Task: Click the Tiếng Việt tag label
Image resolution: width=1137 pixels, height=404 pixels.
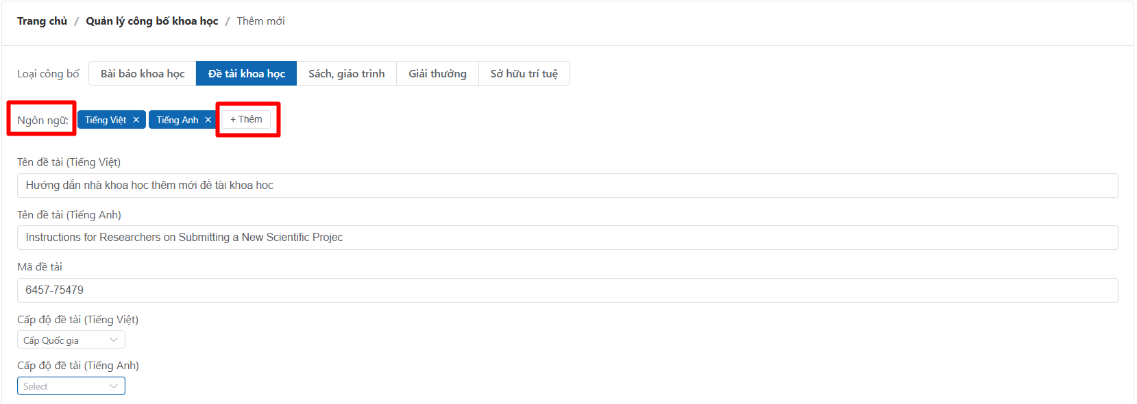Action: click(106, 120)
